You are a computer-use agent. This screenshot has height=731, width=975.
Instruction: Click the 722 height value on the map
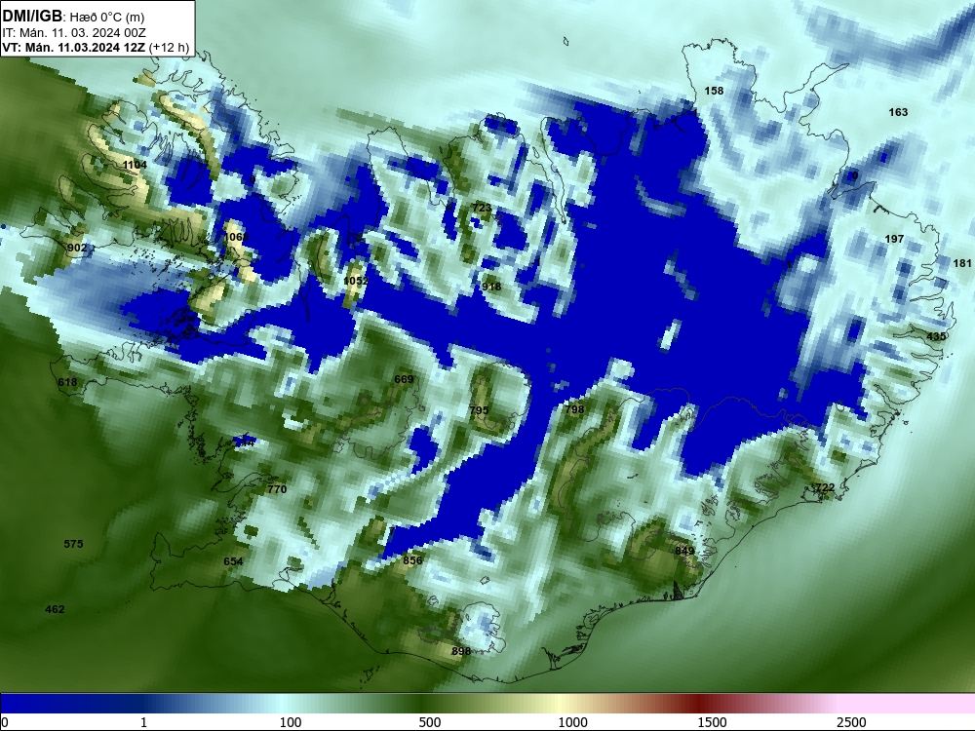pos(825,487)
